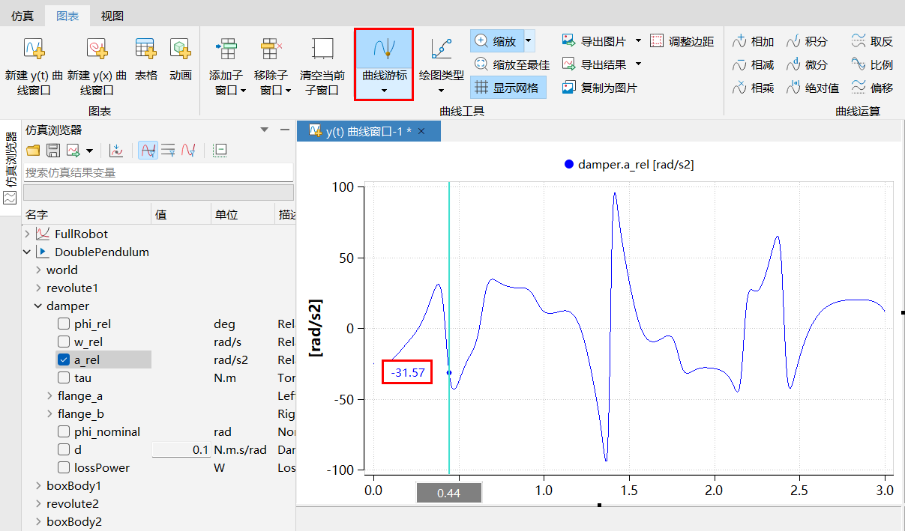This screenshot has width=905, height=531.
Task: Open the 表格 table view icon
Action: point(145,49)
